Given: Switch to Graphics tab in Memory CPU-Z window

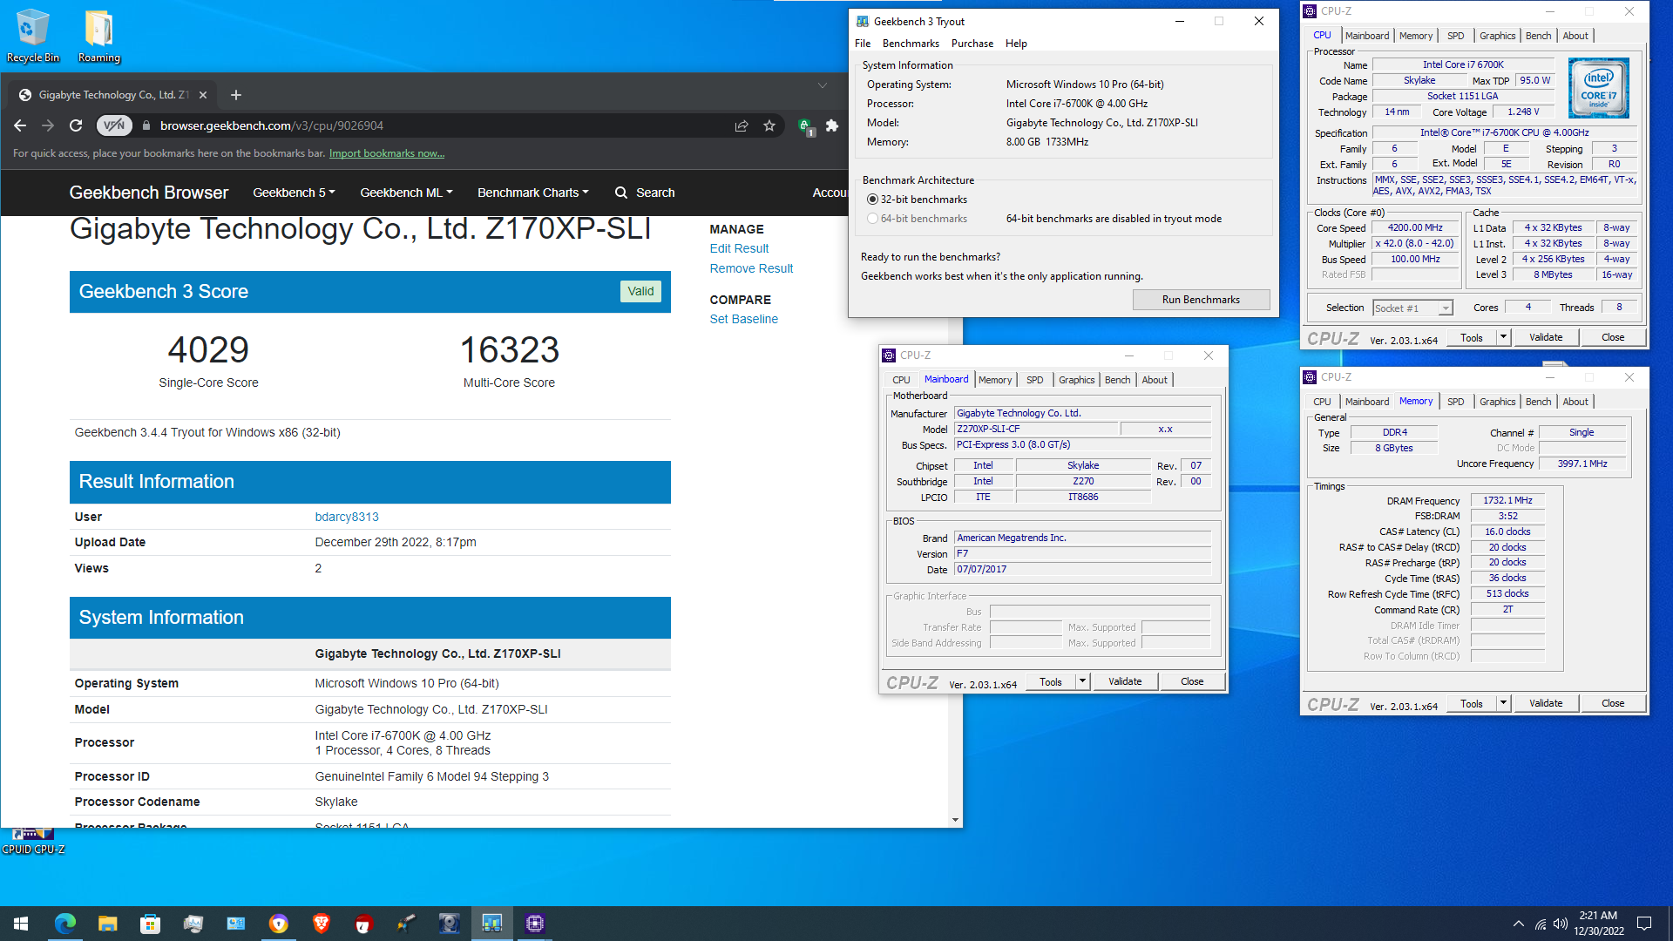Looking at the screenshot, I should (x=1497, y=402).
